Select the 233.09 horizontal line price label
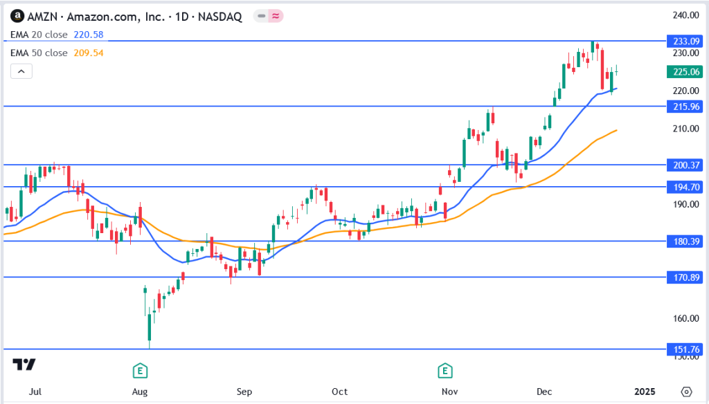 tap(682, 40)
